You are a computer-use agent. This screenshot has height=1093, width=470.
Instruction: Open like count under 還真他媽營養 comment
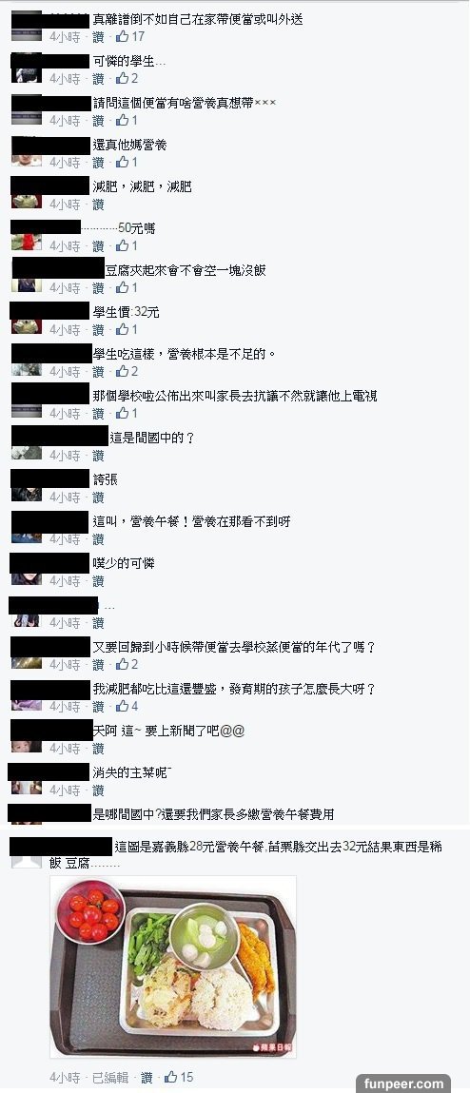pos(127,162)
